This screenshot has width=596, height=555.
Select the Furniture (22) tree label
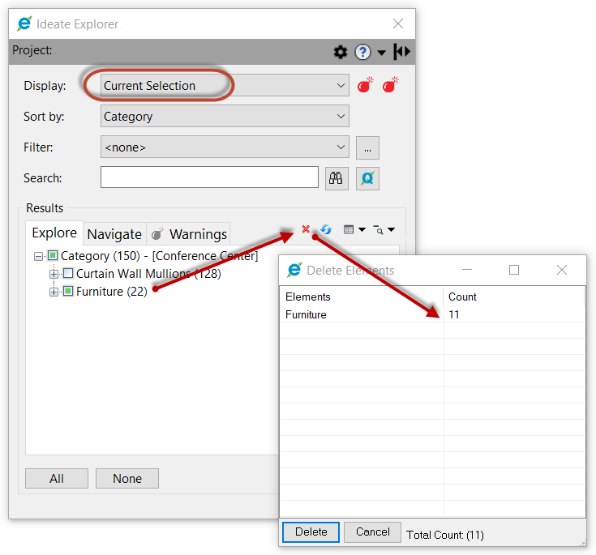[112, 292]
